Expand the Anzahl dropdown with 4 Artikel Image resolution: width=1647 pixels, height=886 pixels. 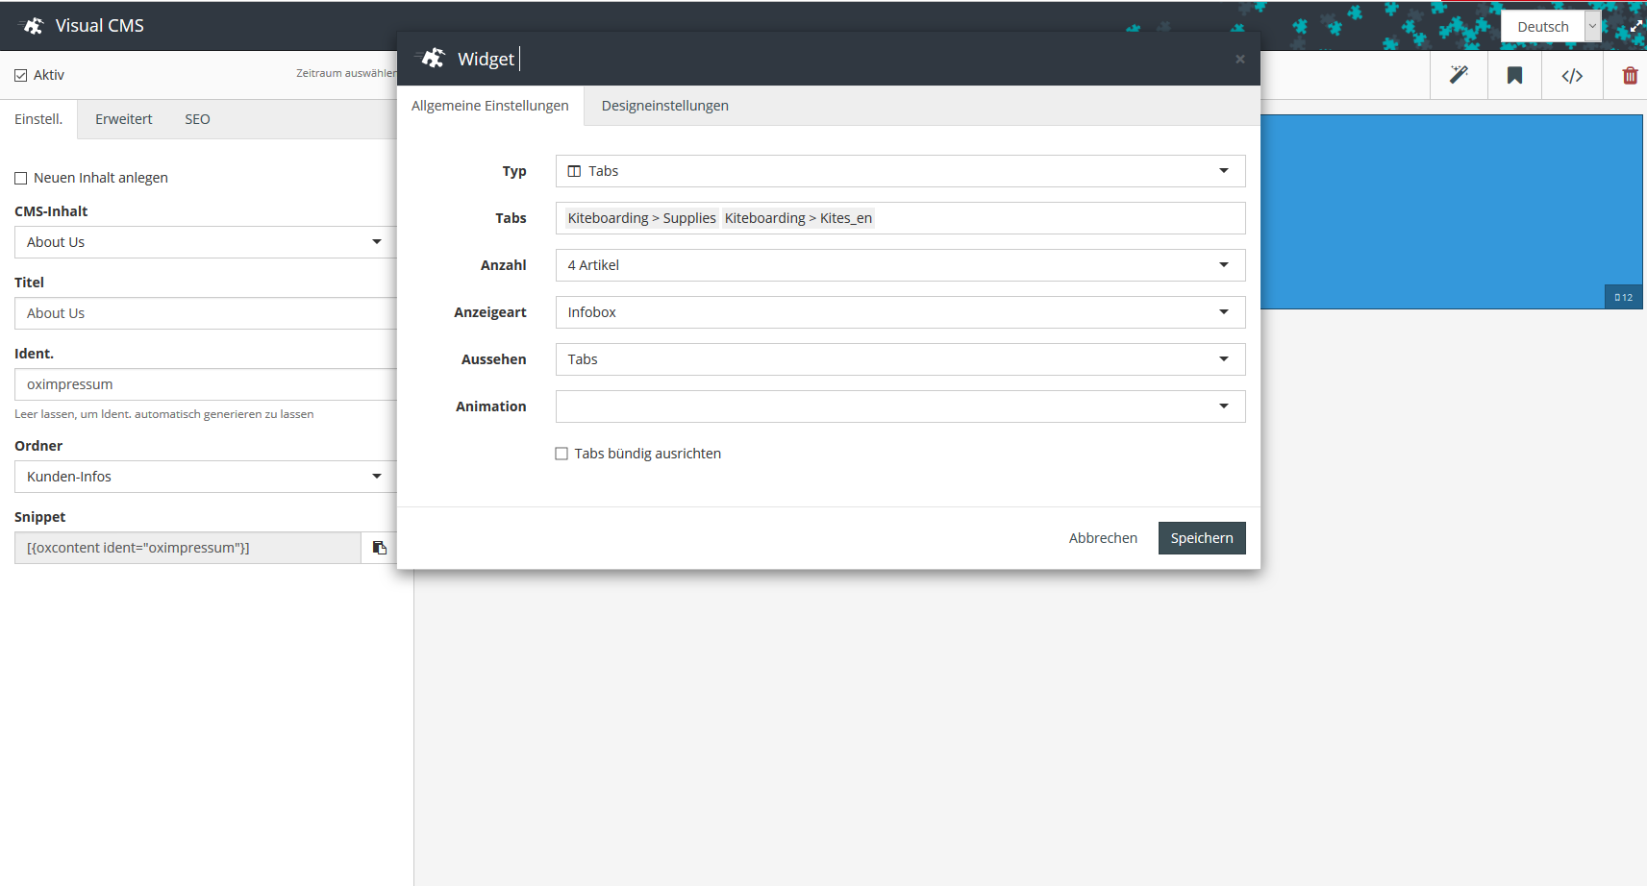click(900, 265)
